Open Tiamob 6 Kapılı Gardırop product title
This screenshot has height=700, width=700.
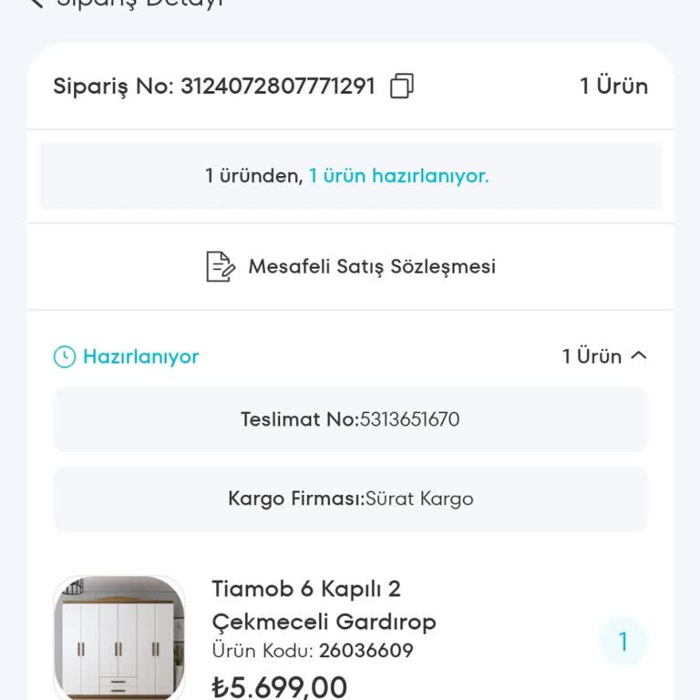click(x=324, y=605)
